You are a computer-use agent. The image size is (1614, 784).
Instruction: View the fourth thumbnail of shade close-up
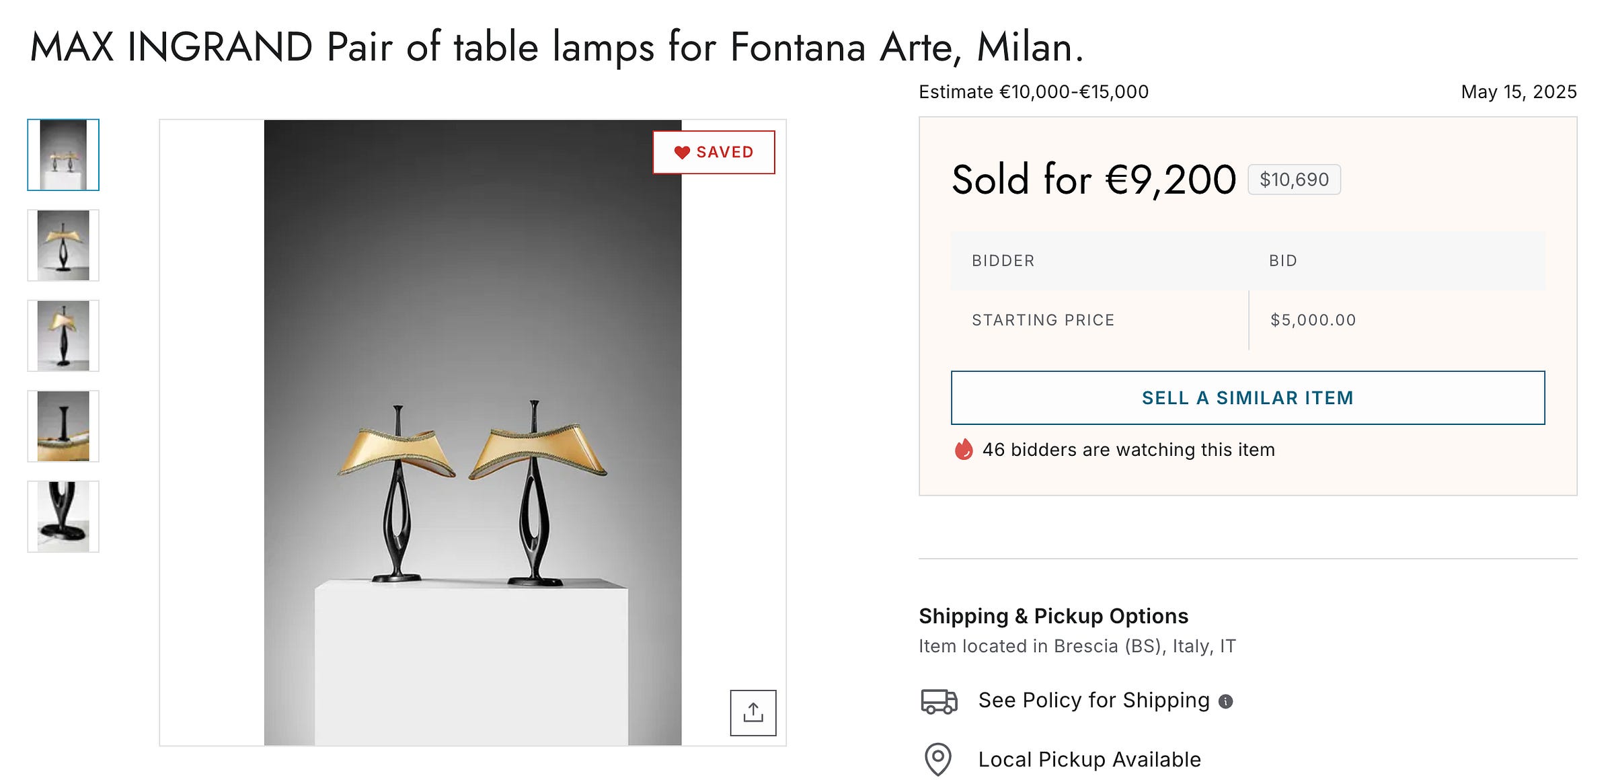63,426
